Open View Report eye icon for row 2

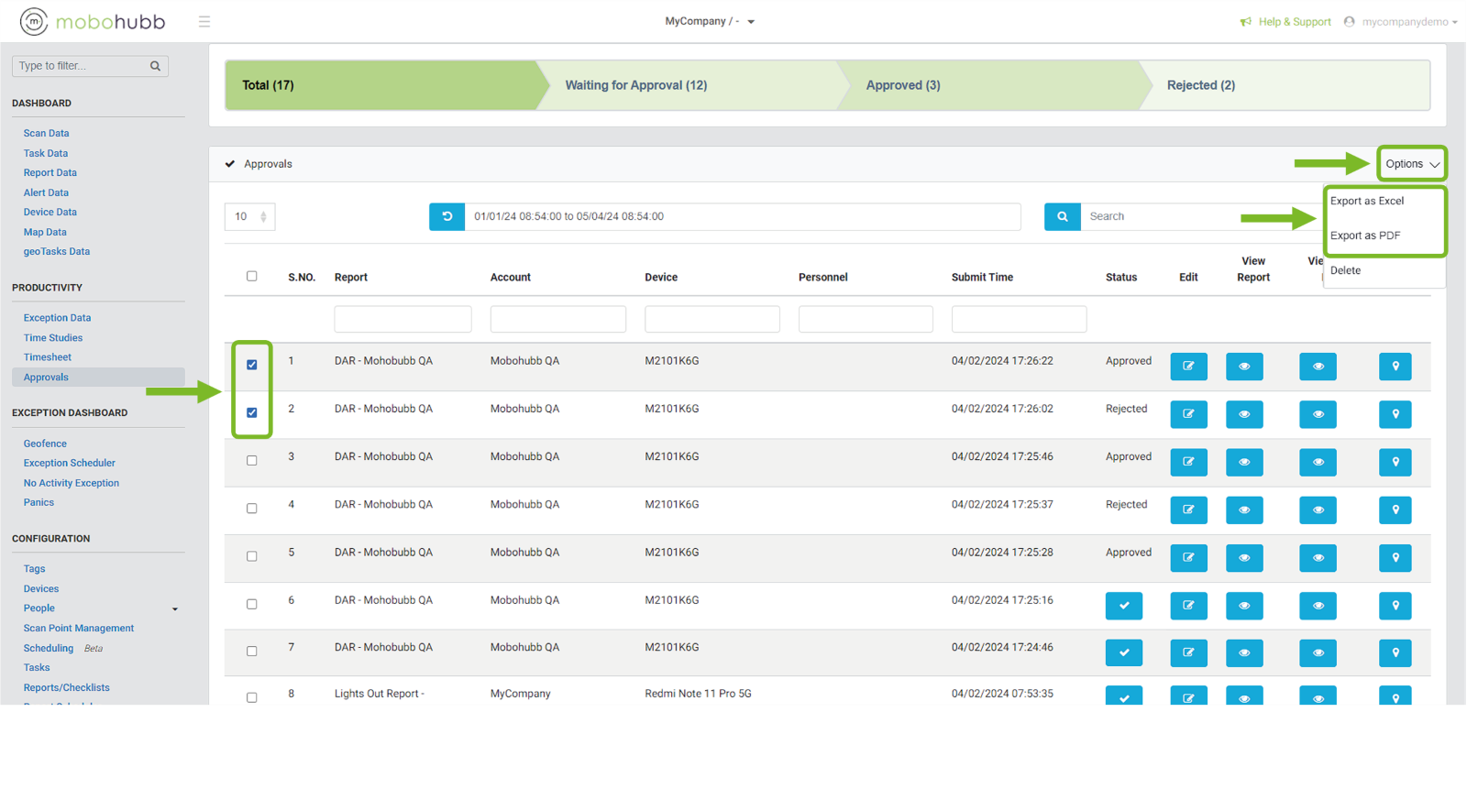[x=1244, y=414]
